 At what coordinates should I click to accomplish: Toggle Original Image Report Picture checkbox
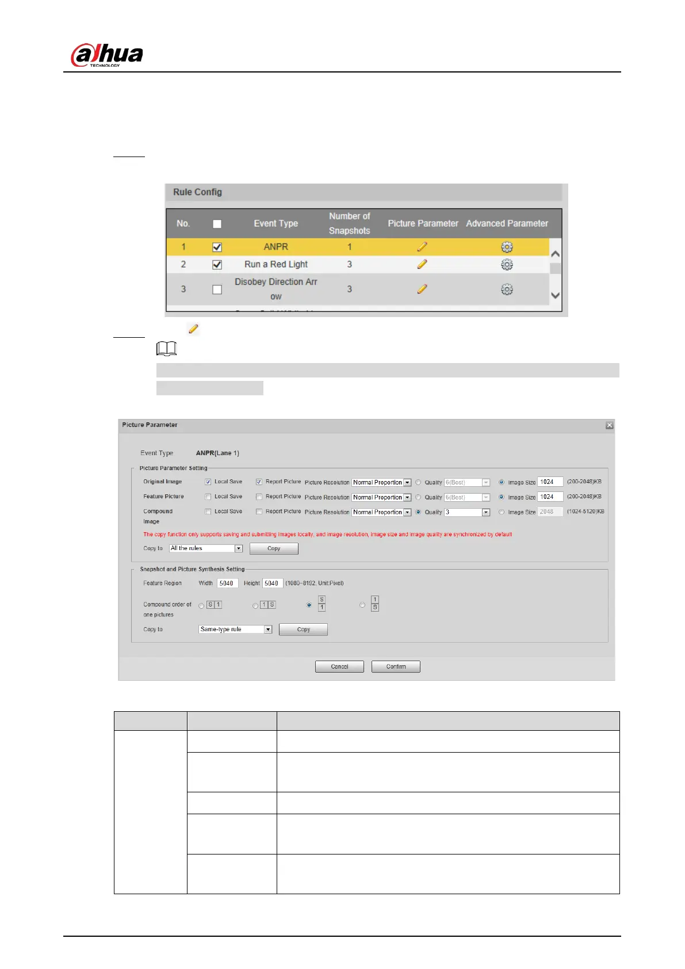tap(259, 482)
